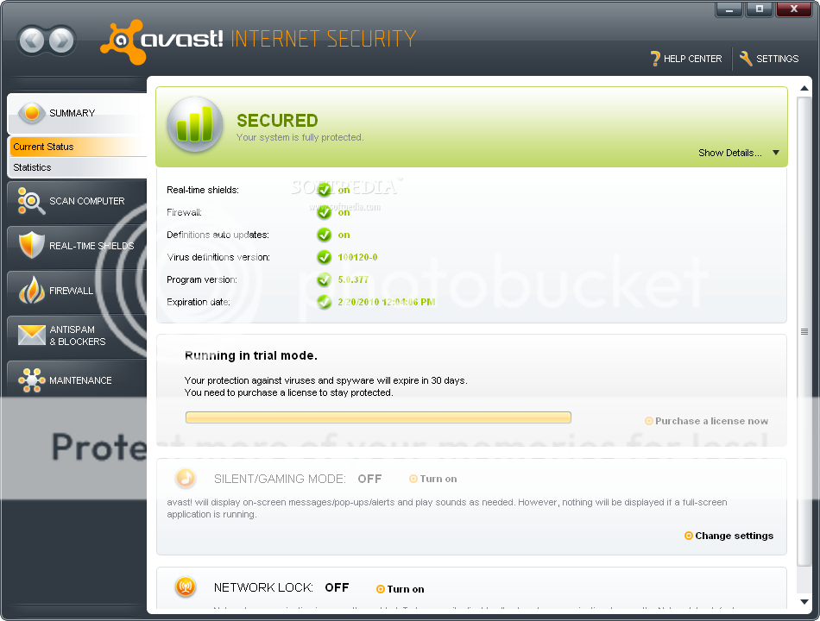
Task: Open the Firewall flame icon
Action: tap(31, 290)
